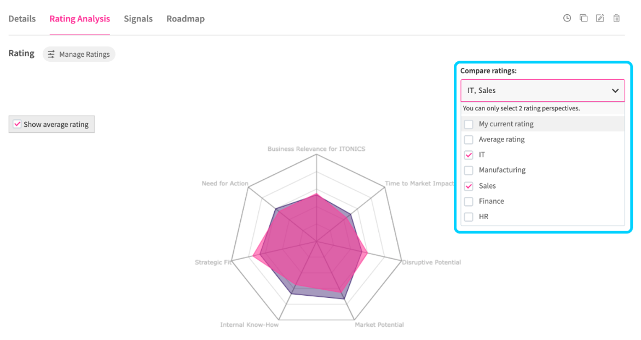641x340 pixels.
Task: Check the Finance option
Action: tap(469, 201)
